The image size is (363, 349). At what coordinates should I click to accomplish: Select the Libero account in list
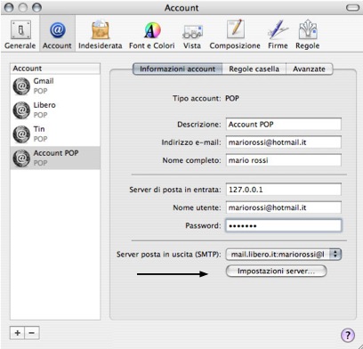55,110
